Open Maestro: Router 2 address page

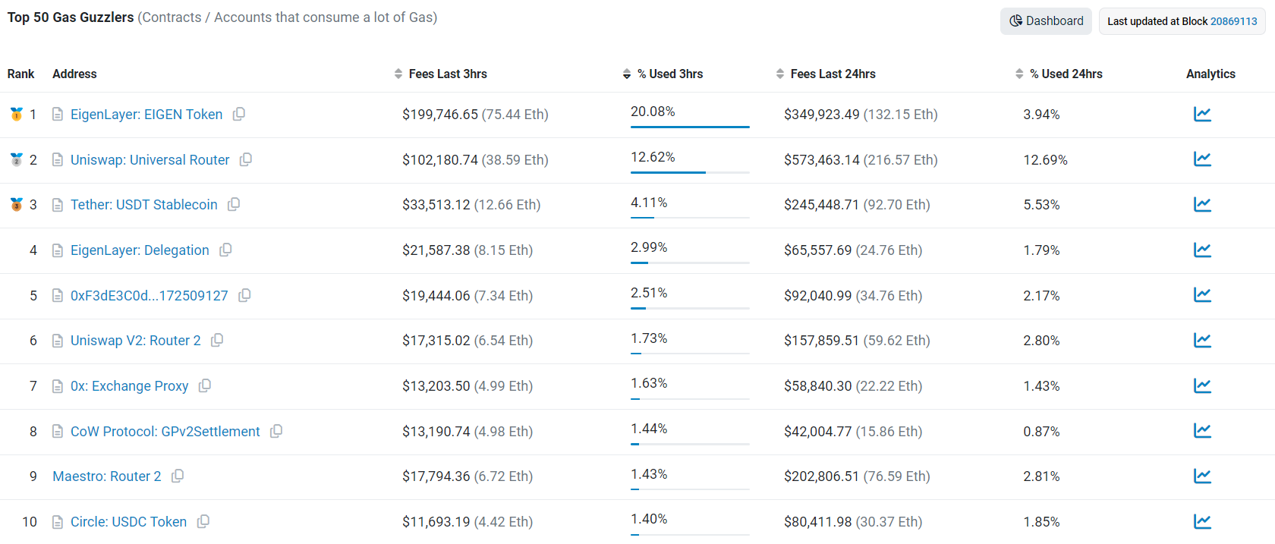(107, 476)
